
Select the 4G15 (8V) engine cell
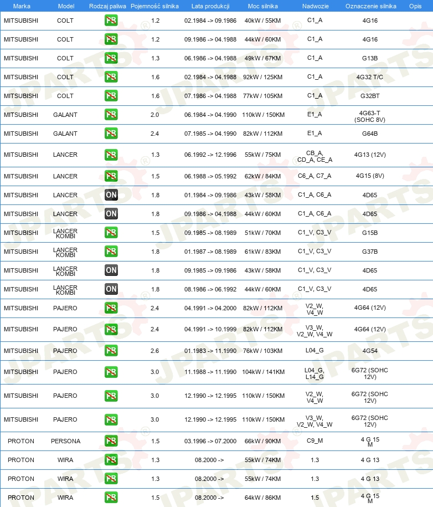coord(370,176)
